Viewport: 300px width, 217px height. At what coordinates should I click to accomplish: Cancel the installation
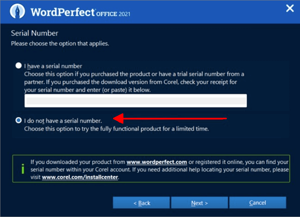tap(258, 203)
